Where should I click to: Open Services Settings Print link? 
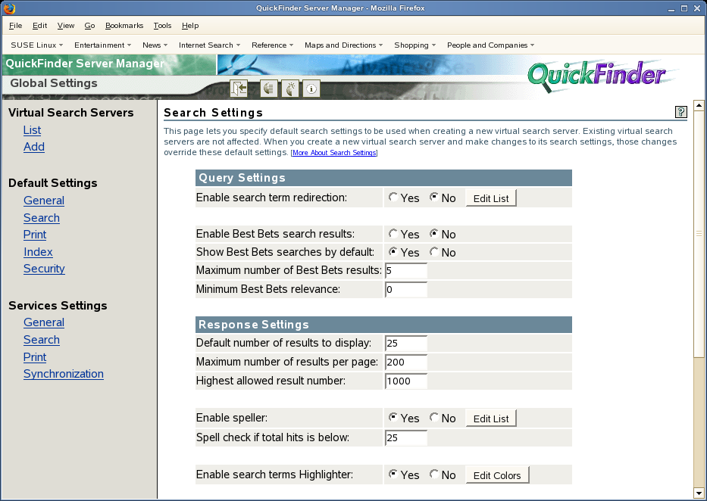[x=35, y=357]
